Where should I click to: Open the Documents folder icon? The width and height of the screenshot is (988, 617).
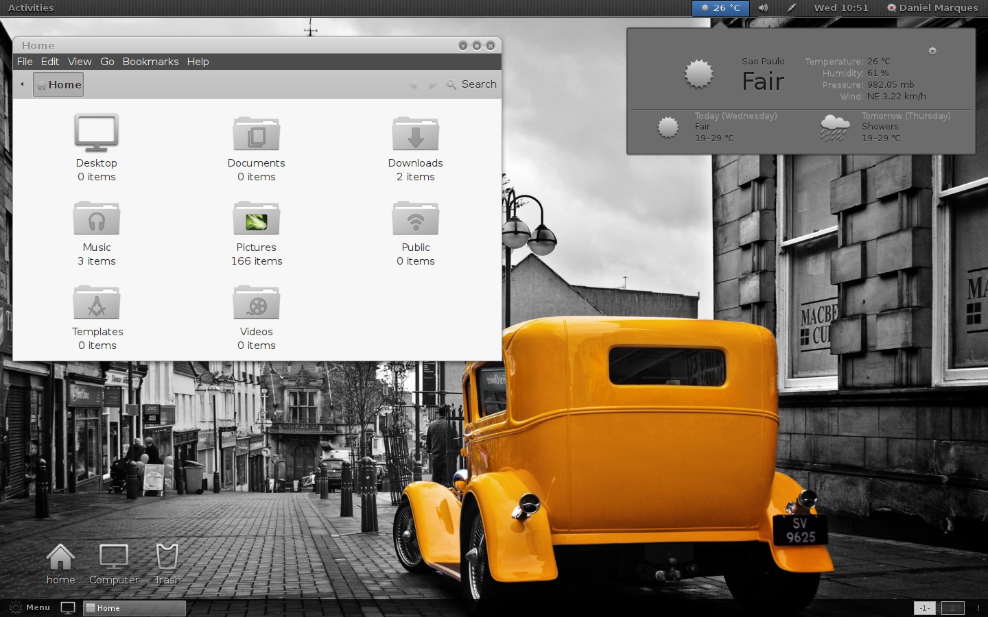click(x=257, y=133)
